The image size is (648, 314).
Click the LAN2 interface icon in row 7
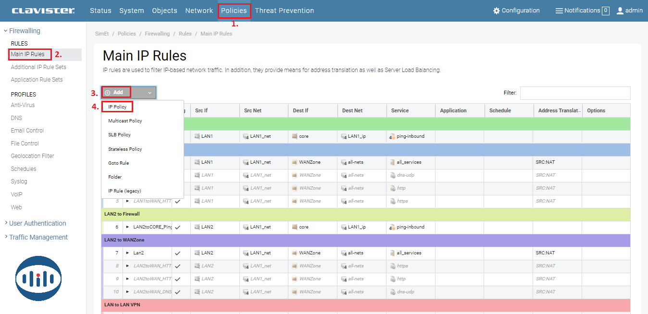(197, 253)
